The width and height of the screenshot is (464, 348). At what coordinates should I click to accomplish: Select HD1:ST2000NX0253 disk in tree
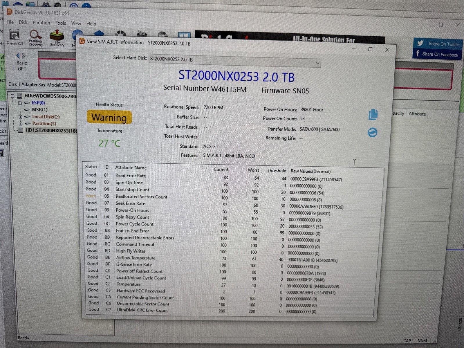click(51, 131)
